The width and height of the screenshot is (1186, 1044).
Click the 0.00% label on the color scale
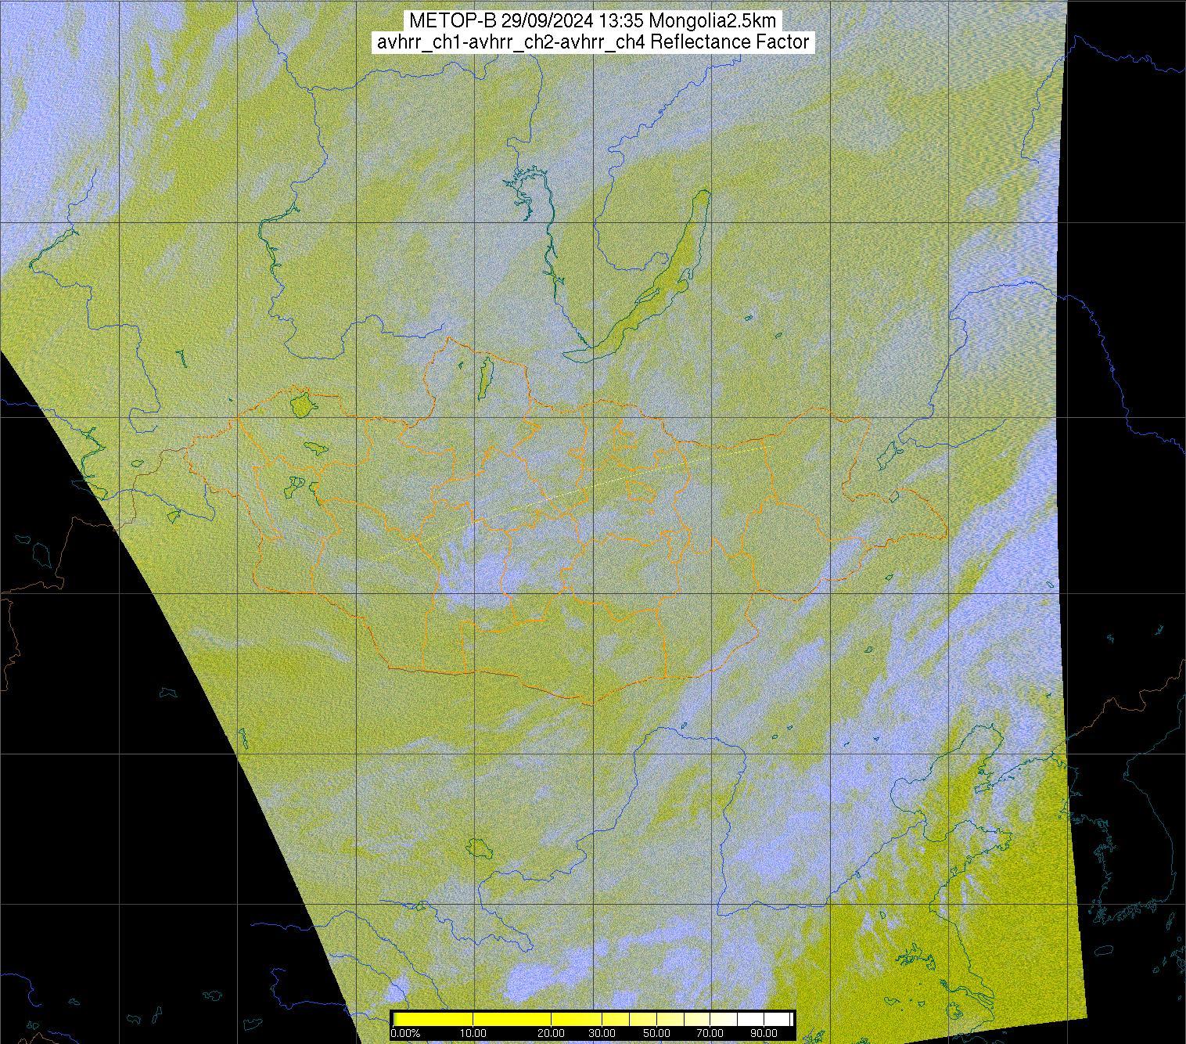pyautogui.click(x=404, y=1034)
